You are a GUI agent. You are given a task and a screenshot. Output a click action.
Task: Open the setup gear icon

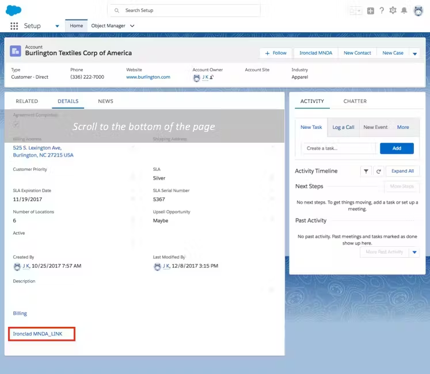393,10
